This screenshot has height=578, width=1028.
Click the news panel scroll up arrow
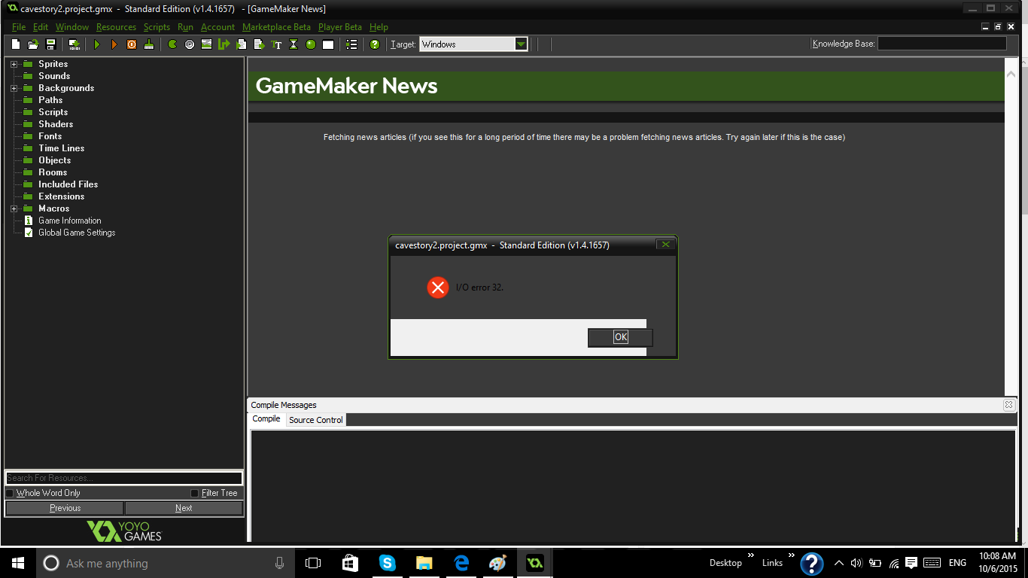coord(1011,74)
